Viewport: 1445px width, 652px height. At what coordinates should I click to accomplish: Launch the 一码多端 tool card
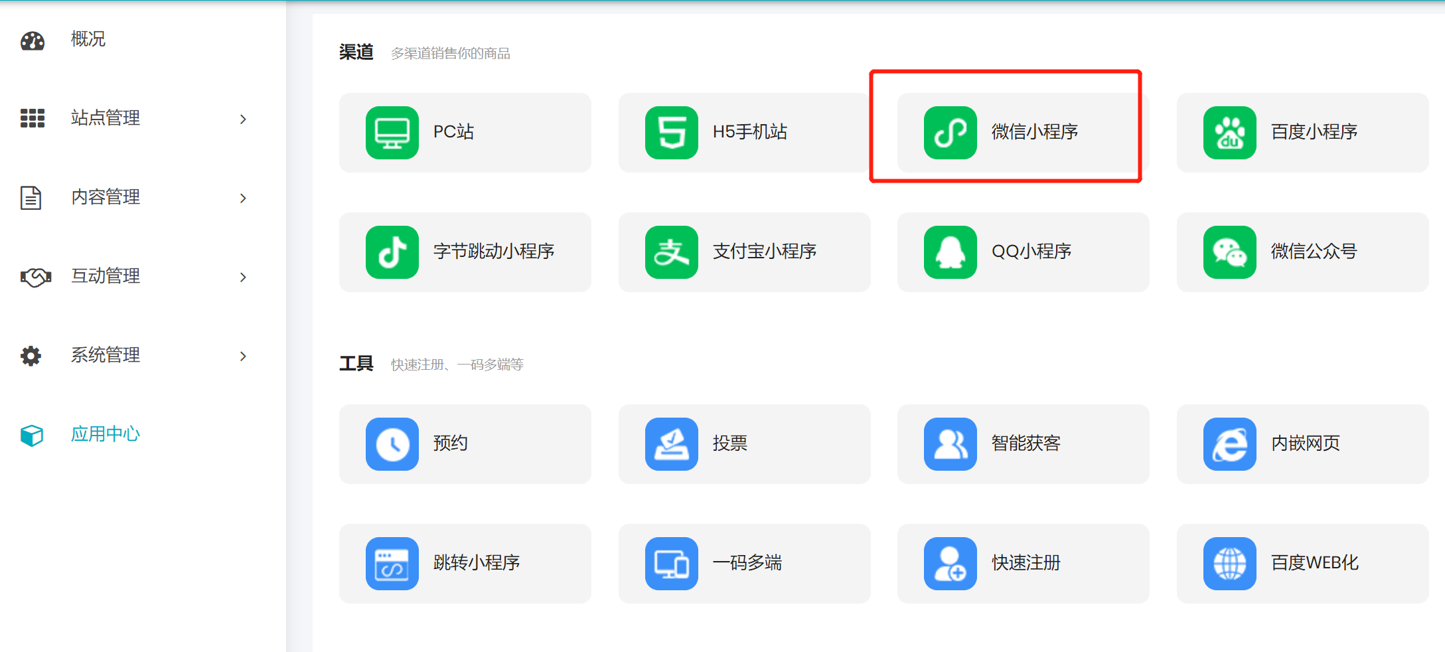745,564
